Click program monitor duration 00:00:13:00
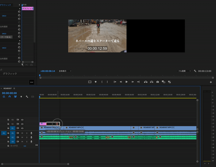This screenshot has width=216, height=167. 205,71
